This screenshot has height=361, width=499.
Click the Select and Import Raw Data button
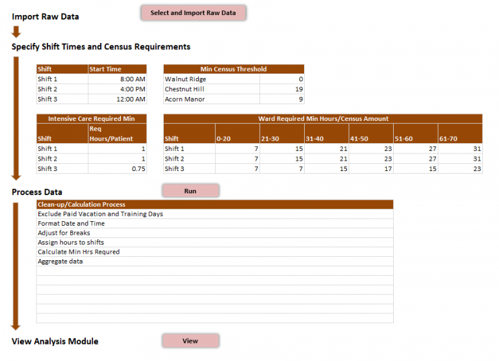[193, 13]
